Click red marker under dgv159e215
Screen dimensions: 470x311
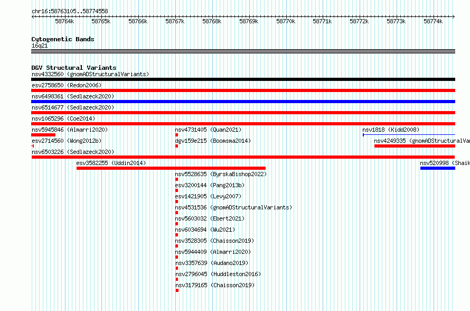(x=176, y=146)
